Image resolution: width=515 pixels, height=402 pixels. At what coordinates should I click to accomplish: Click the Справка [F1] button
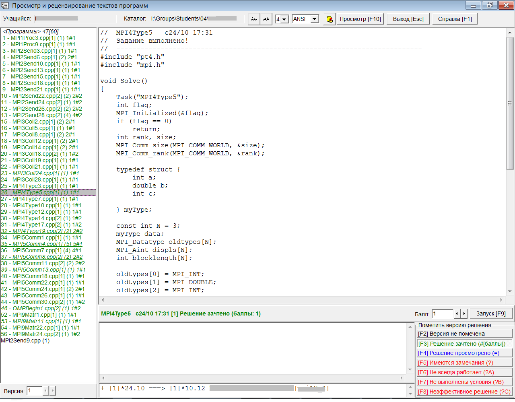tap(455, 19)
